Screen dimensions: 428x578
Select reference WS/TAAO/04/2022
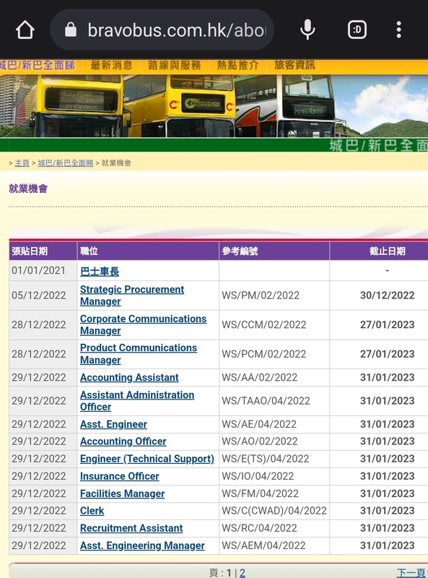pyautogui.click(x=266, y=401)
